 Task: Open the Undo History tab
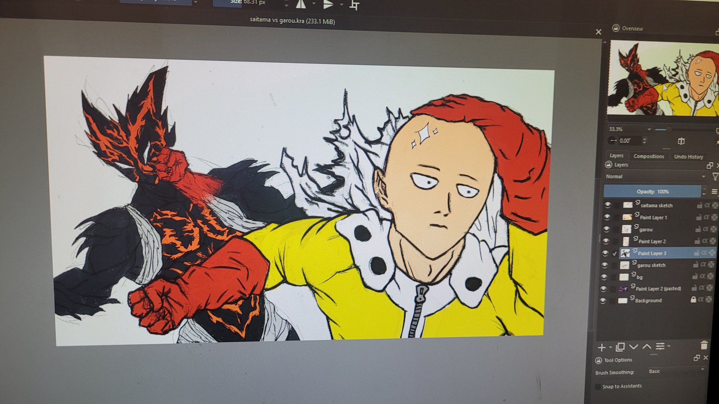click(x=688, y=157)
